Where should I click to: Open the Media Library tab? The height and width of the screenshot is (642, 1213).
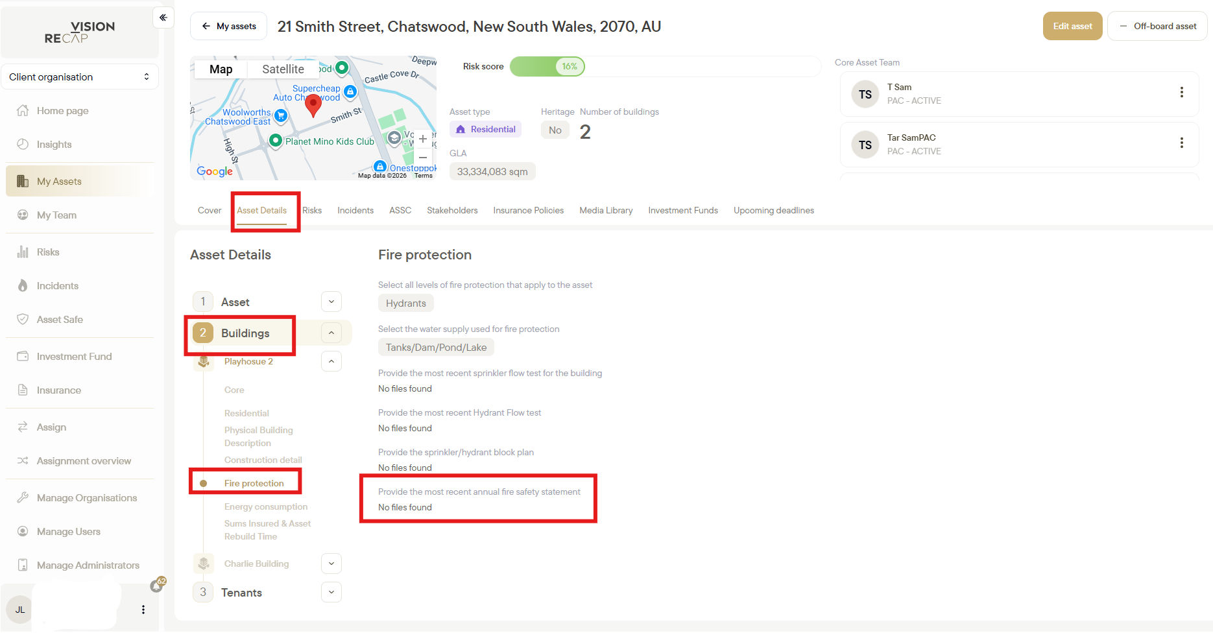coord(606,210)
